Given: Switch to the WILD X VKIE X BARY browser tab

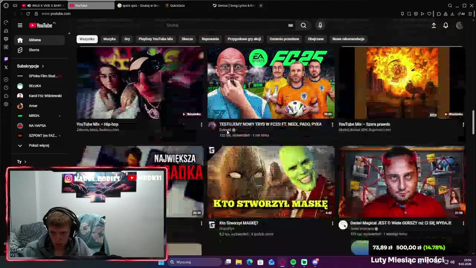Looking at the screenshot, I should pos(43,6).
